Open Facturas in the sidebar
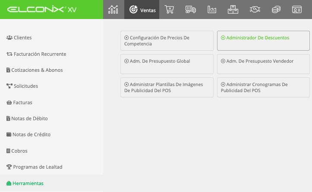 pos(19,102)
